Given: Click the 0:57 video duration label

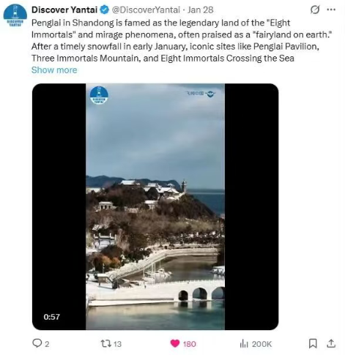Looking at the screenshot, I should click(51, 317).
